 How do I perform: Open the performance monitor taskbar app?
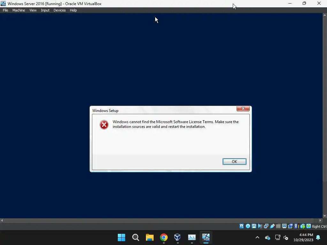192,237
